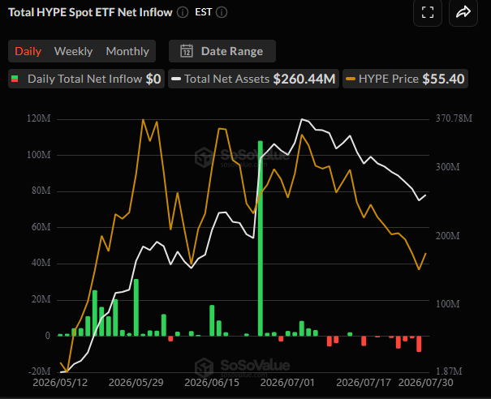This screenshot has width=491, height=399.
Task: Click the $0 daily inflow value
Action: [x=153, y=79]
